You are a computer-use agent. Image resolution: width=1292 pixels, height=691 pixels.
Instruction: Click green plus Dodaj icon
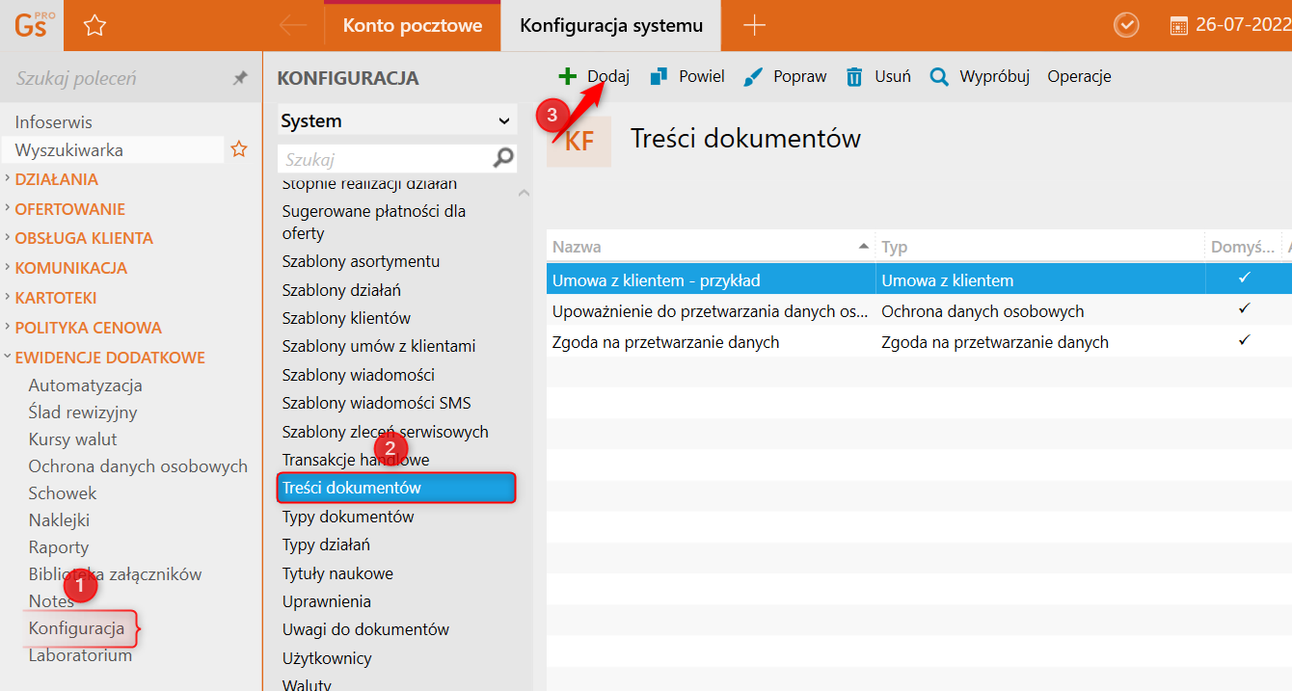pyautogui.click(x=568, y=76)
